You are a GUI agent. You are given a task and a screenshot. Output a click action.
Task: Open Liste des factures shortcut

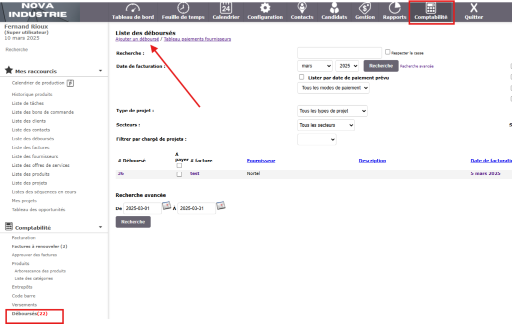(30, 148)
